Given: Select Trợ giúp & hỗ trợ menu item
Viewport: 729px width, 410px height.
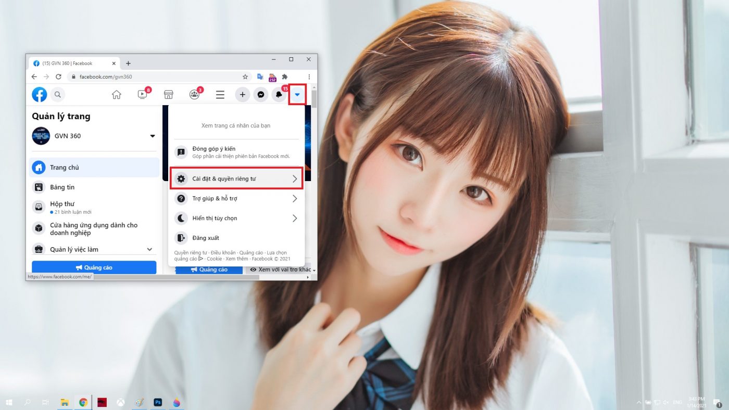Looking at the screenshot, I should point(236,198).
